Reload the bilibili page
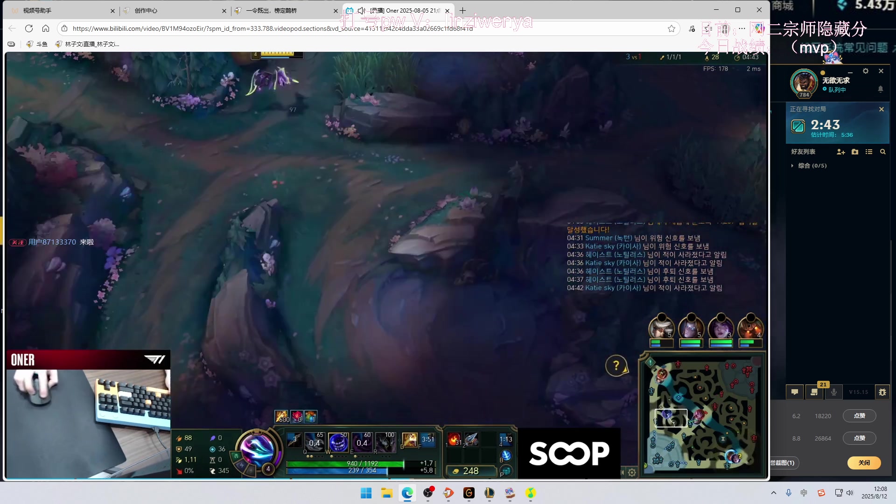Screen dimensions: 896x504 click(x=29, y=28)
